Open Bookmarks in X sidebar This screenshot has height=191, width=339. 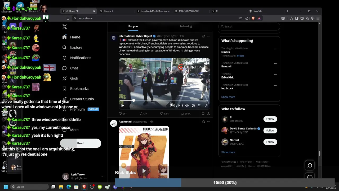click(75, 89)
